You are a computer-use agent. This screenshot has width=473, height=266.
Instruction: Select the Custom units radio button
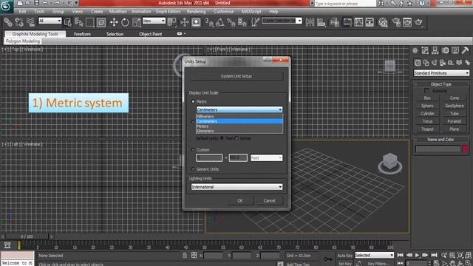point(193,149)
